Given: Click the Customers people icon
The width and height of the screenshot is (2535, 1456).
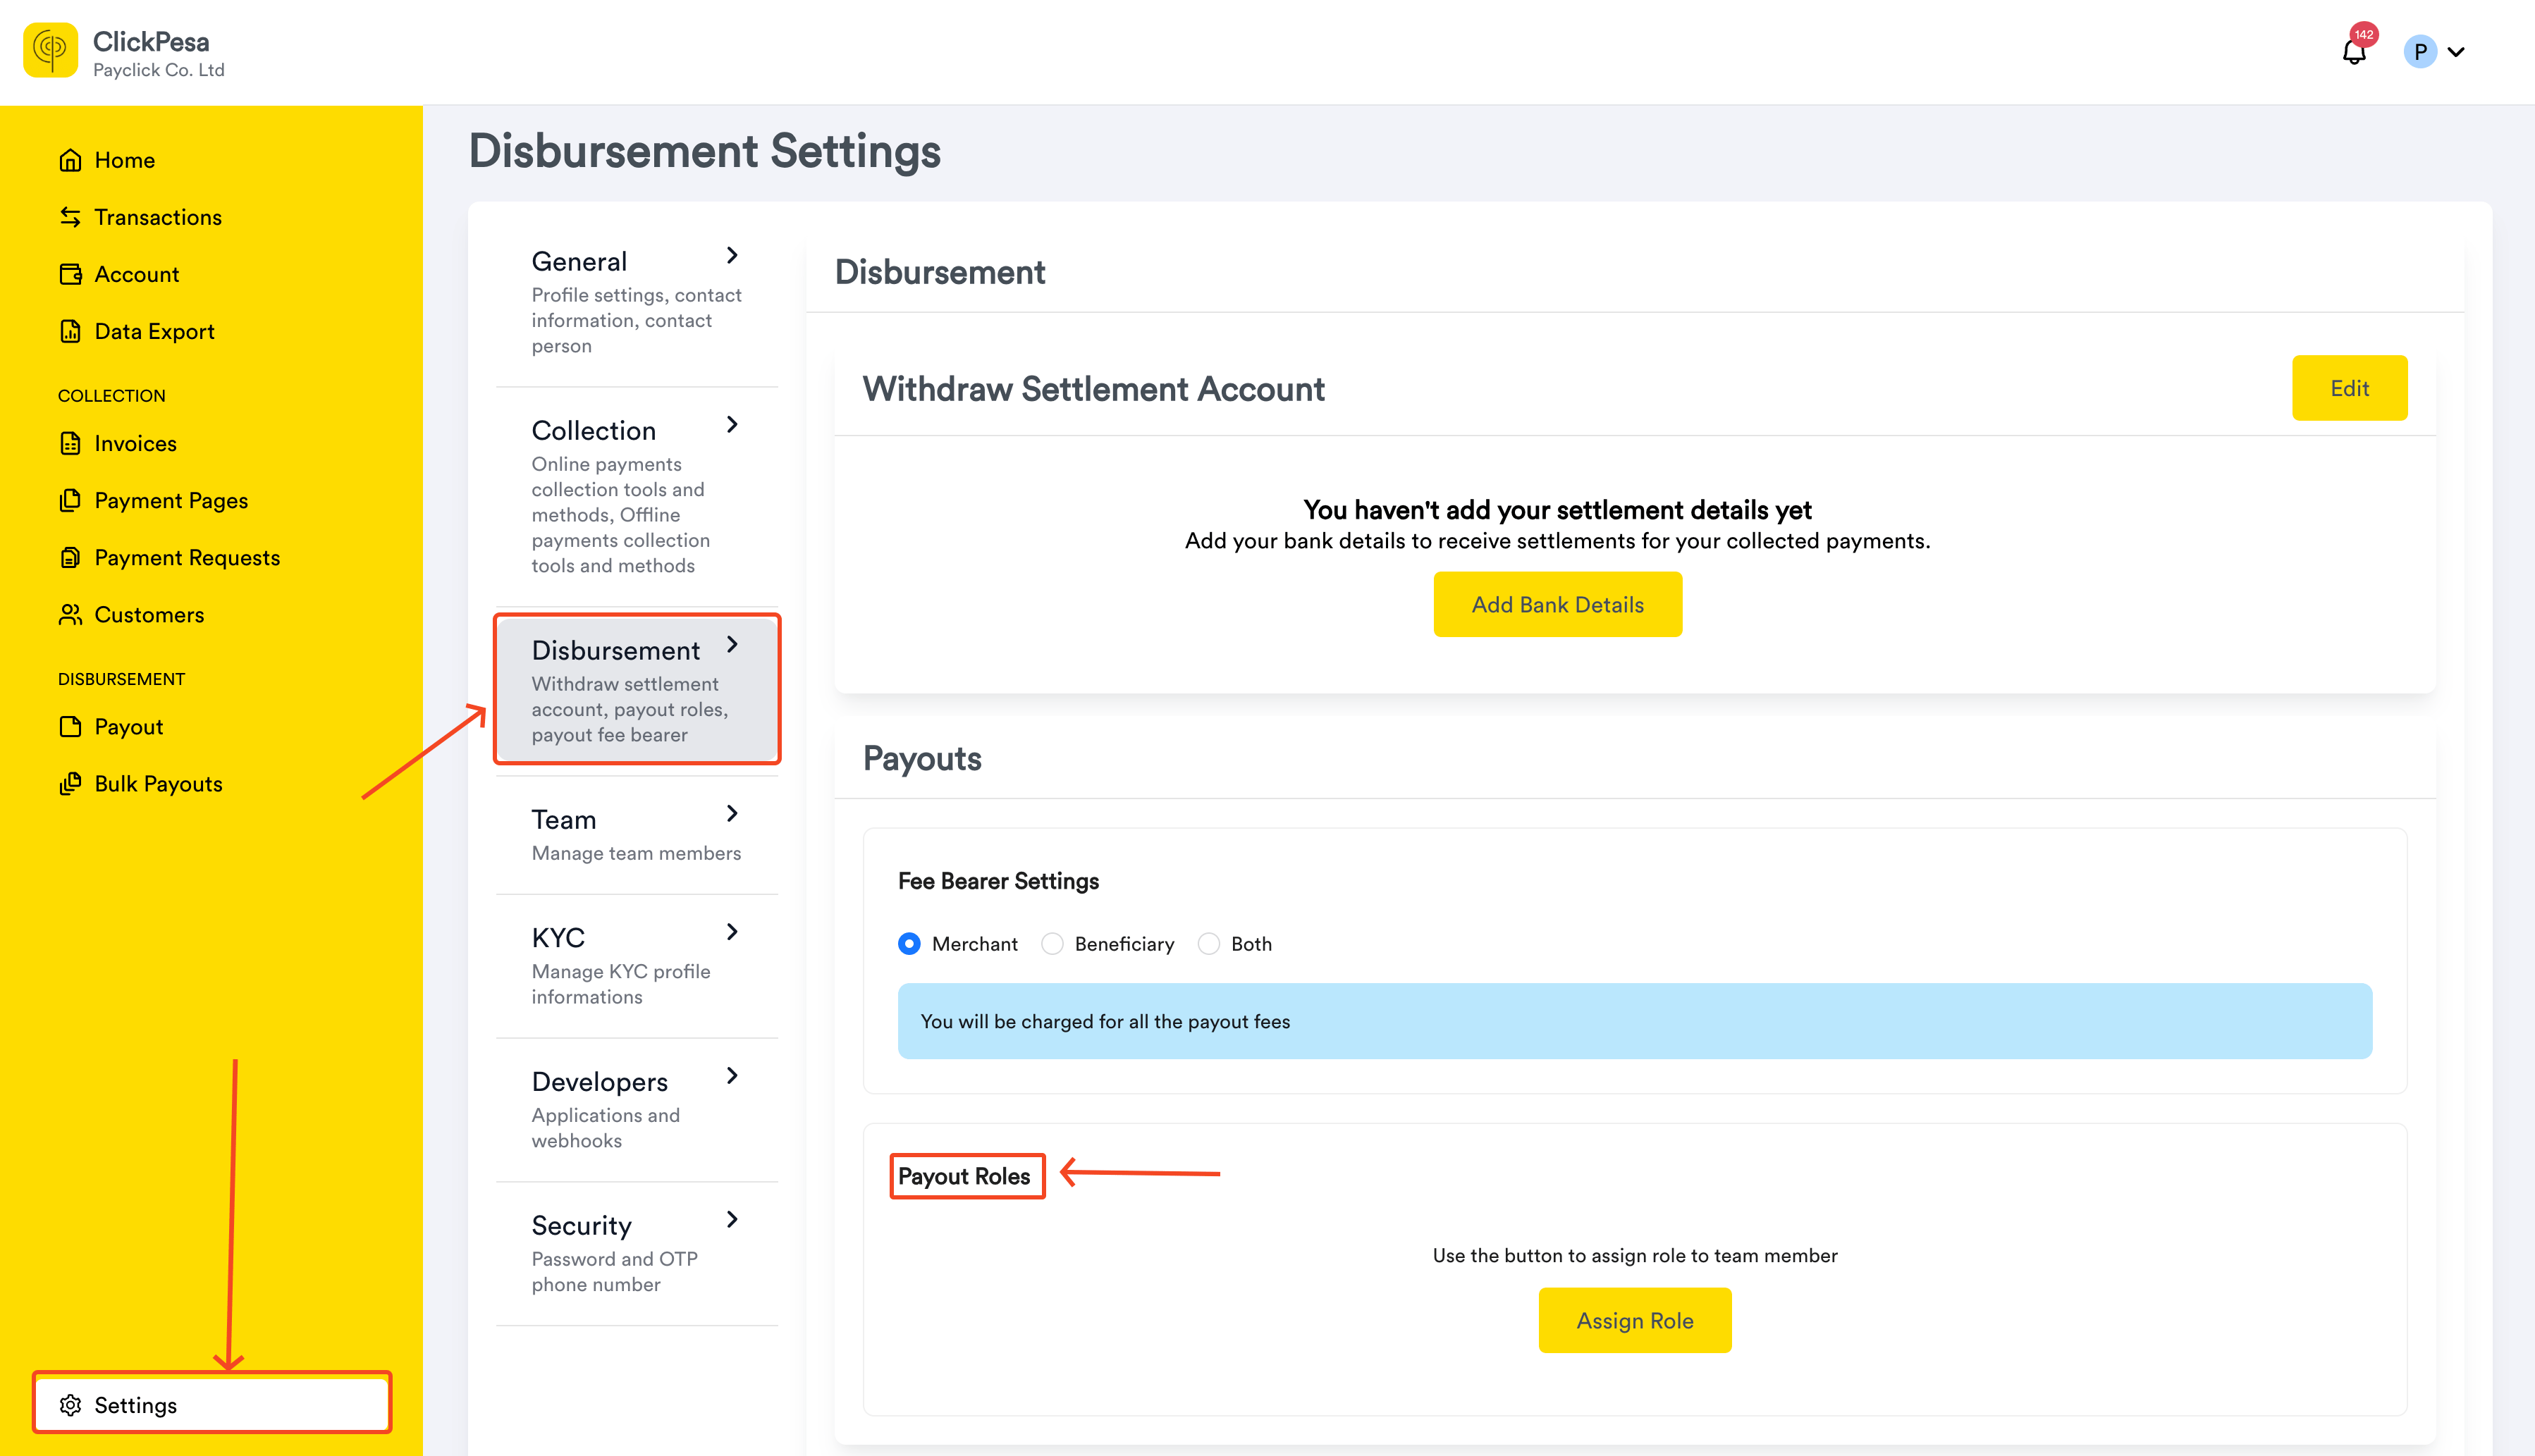Looking at the screenshot, I should coord(70,614).
